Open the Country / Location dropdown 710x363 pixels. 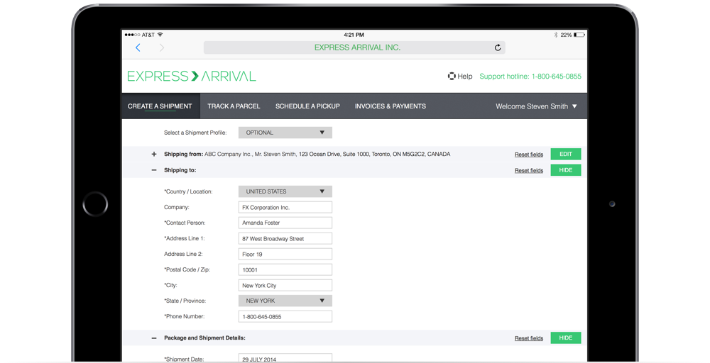tap(285, 191)
